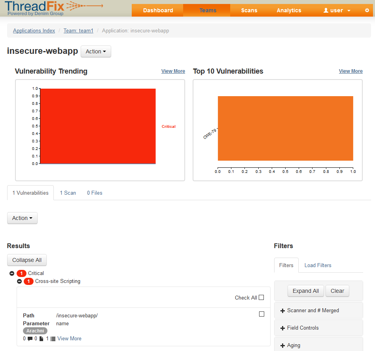
Task: Go to the Dashboard menu
Action: tap(158, 10)
